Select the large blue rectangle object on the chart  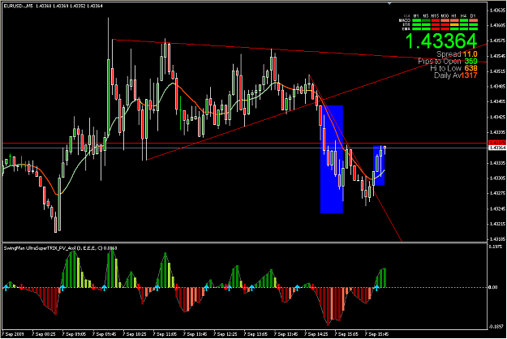[332, 159]
